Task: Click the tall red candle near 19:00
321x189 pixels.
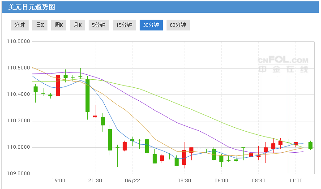Action: (x=58, y=86)
